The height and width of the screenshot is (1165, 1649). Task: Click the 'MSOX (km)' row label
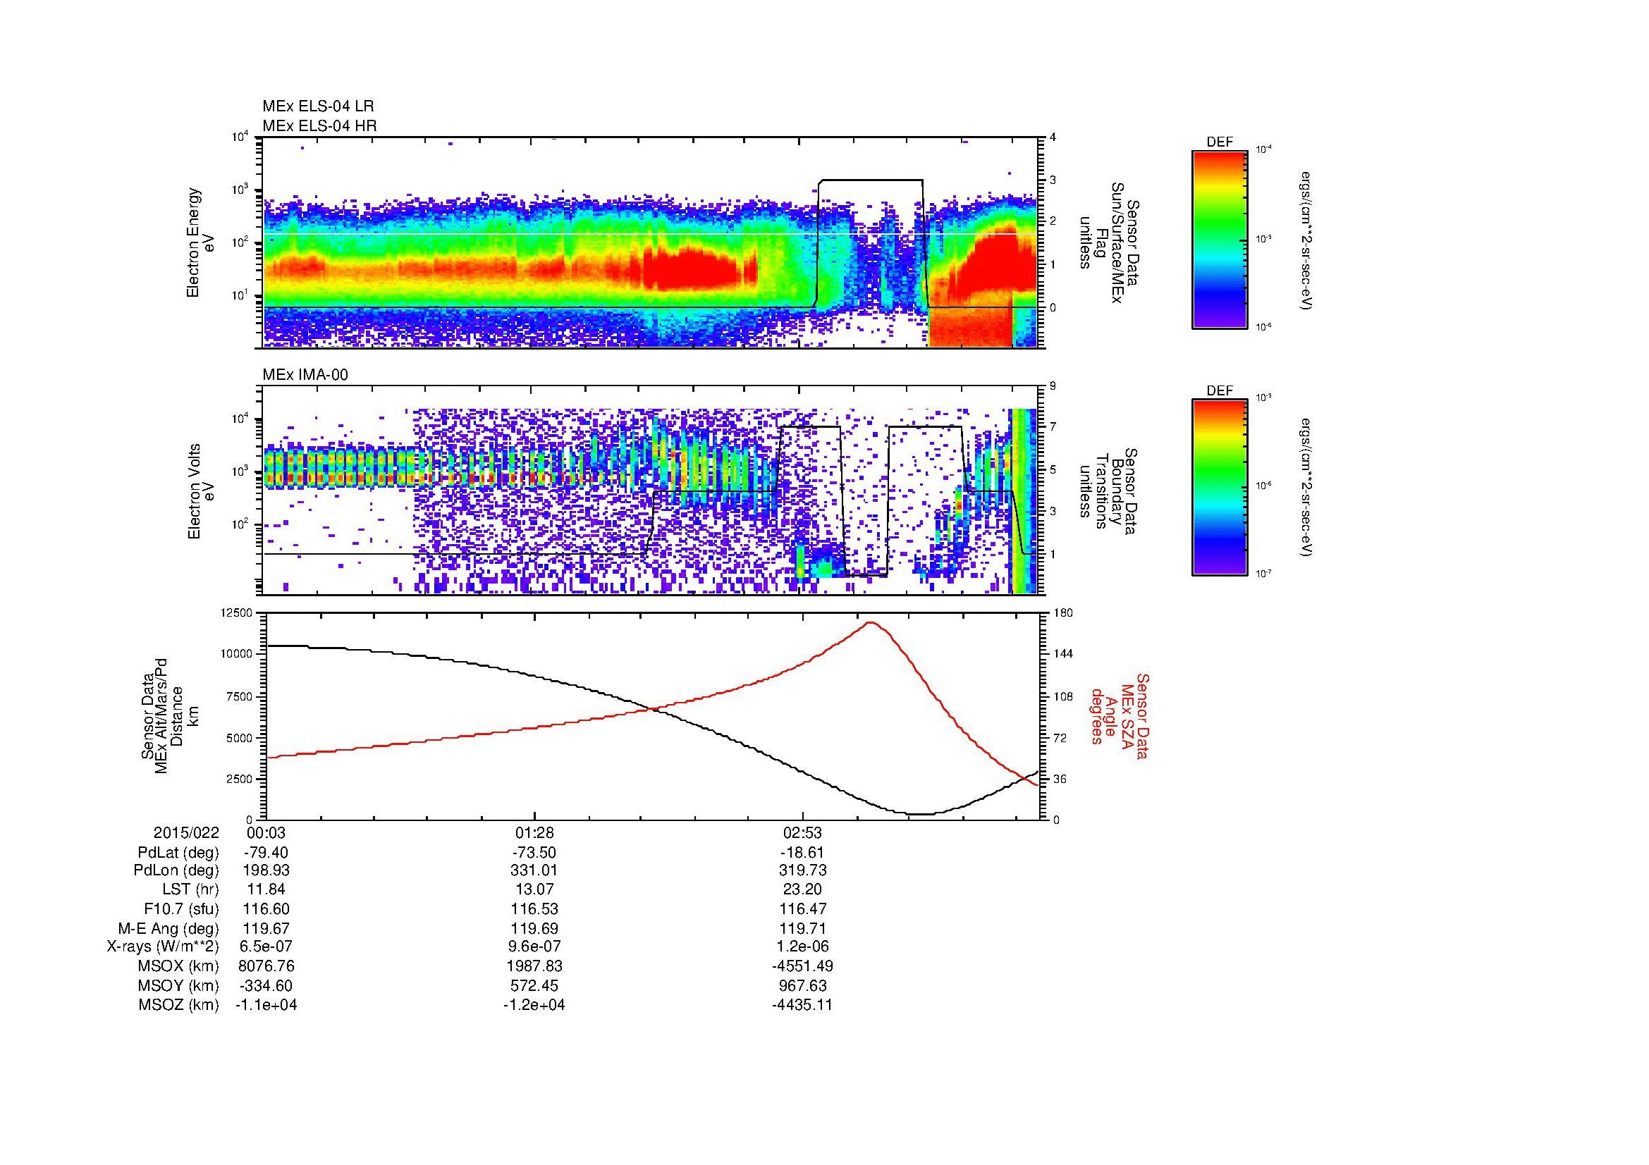tap(180, 966)
